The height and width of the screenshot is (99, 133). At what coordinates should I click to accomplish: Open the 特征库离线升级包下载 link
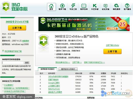coord(13,51)
